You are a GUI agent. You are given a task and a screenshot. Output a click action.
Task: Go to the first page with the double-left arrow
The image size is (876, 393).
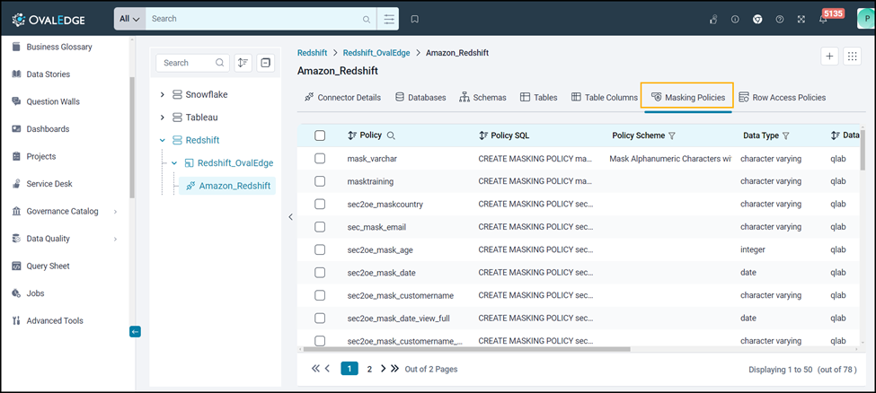coord(315,369)
